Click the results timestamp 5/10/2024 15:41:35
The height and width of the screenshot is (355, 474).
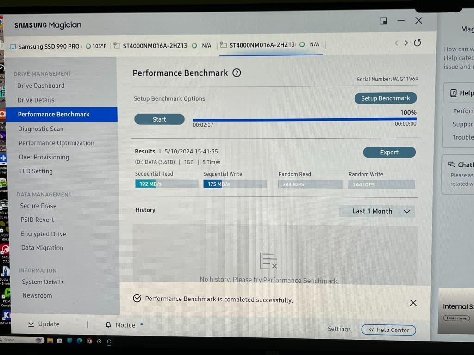coord(191,152)
